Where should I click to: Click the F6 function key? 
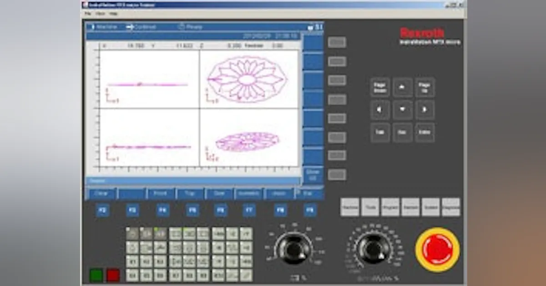pos(221,210)
